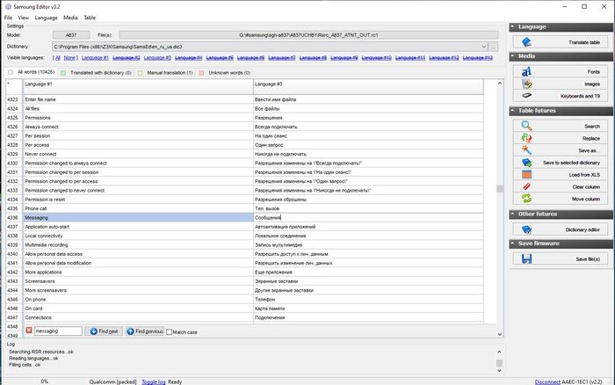Click the Disconnect link
This screenshot has width=615, height=385.
click(x=547, y=381)
